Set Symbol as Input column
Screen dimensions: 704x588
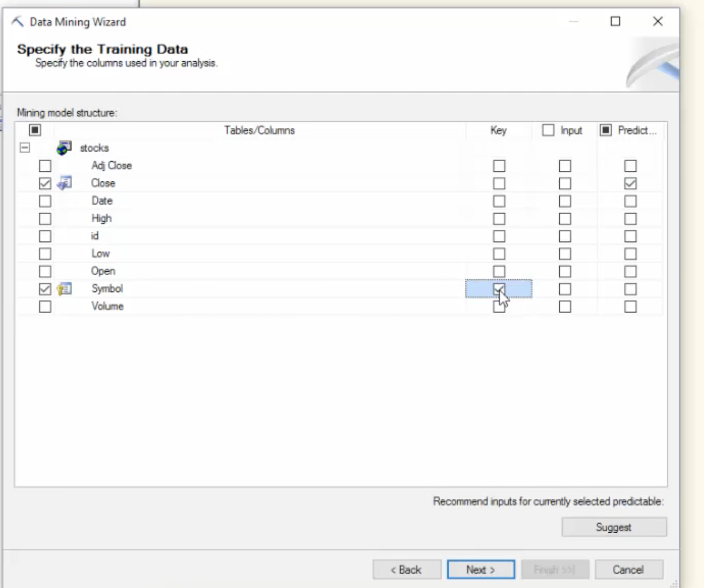point(565,289)
